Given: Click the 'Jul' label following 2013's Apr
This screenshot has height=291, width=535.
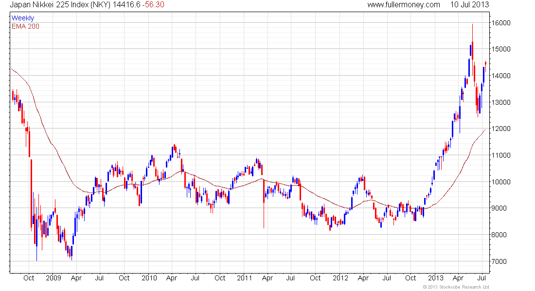Looking at the screenshot, I should 481,278.
